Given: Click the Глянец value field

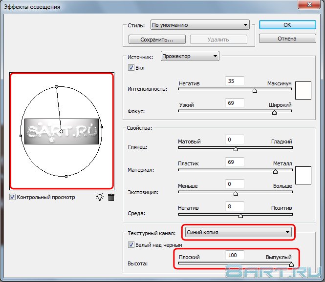Looking at the screenshot, I should (x=235, y=140).
